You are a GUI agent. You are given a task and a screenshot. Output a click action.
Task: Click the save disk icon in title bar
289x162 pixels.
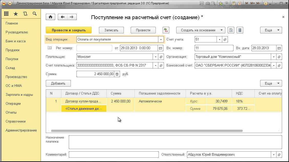click(x=202, y=3)
